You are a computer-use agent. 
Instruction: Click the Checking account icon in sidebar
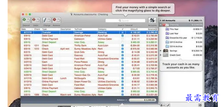coord(166,25)
